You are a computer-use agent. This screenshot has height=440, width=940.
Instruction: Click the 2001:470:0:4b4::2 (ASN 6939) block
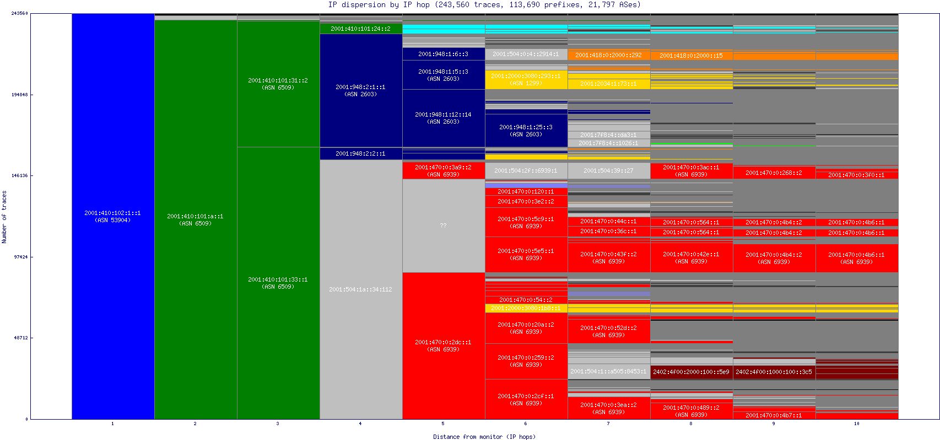point(774,258)
